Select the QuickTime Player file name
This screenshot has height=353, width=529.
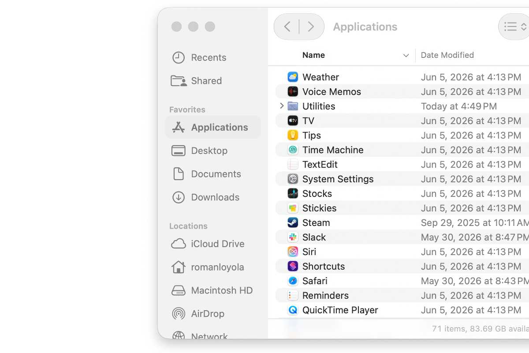pyautogui.click(x=340, y=310)
